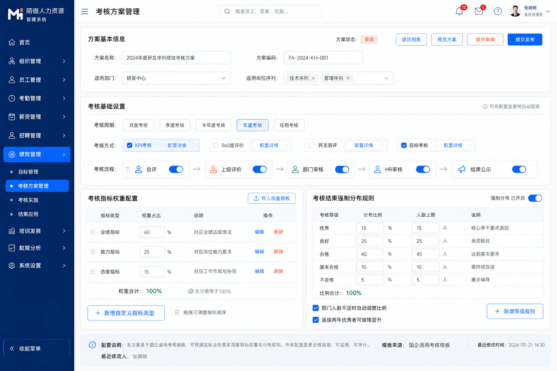Expand the user account dropdown arrow

tap(548, 12)
